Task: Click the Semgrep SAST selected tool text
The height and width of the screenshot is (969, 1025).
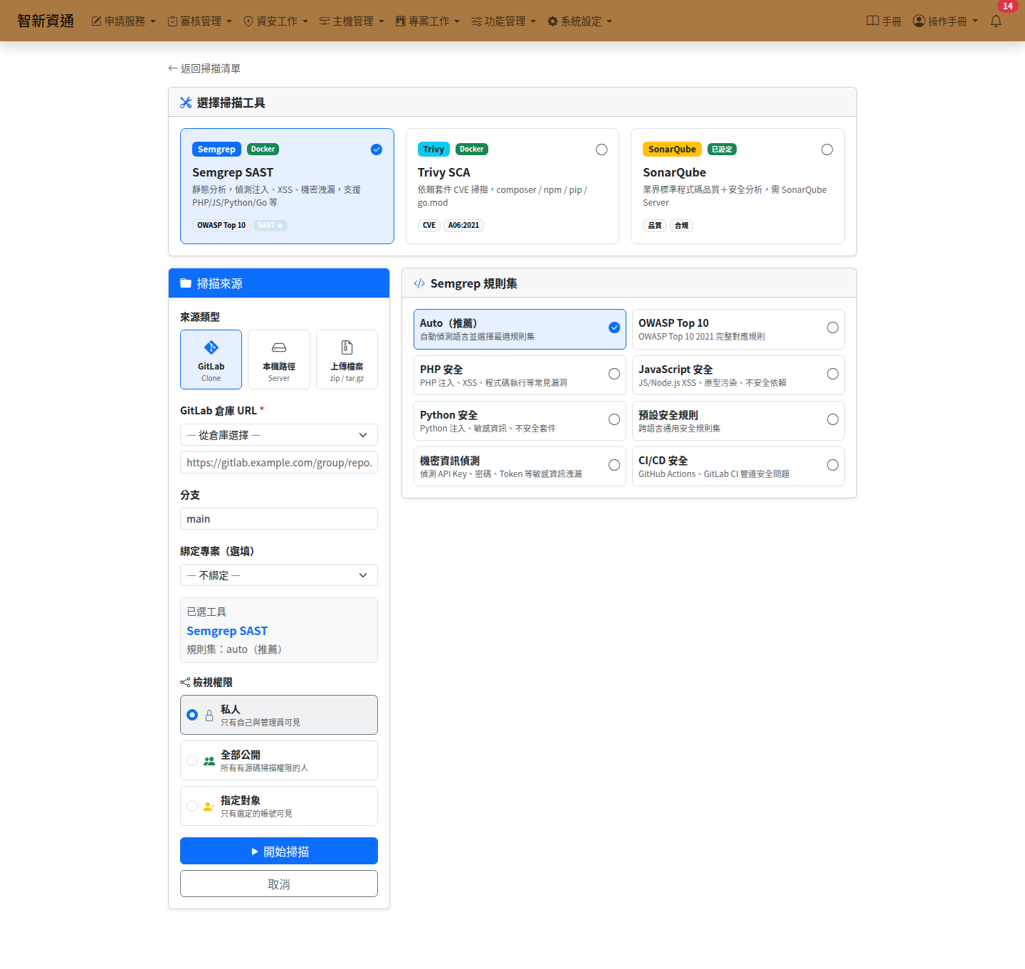Action: tap(227, 631)
